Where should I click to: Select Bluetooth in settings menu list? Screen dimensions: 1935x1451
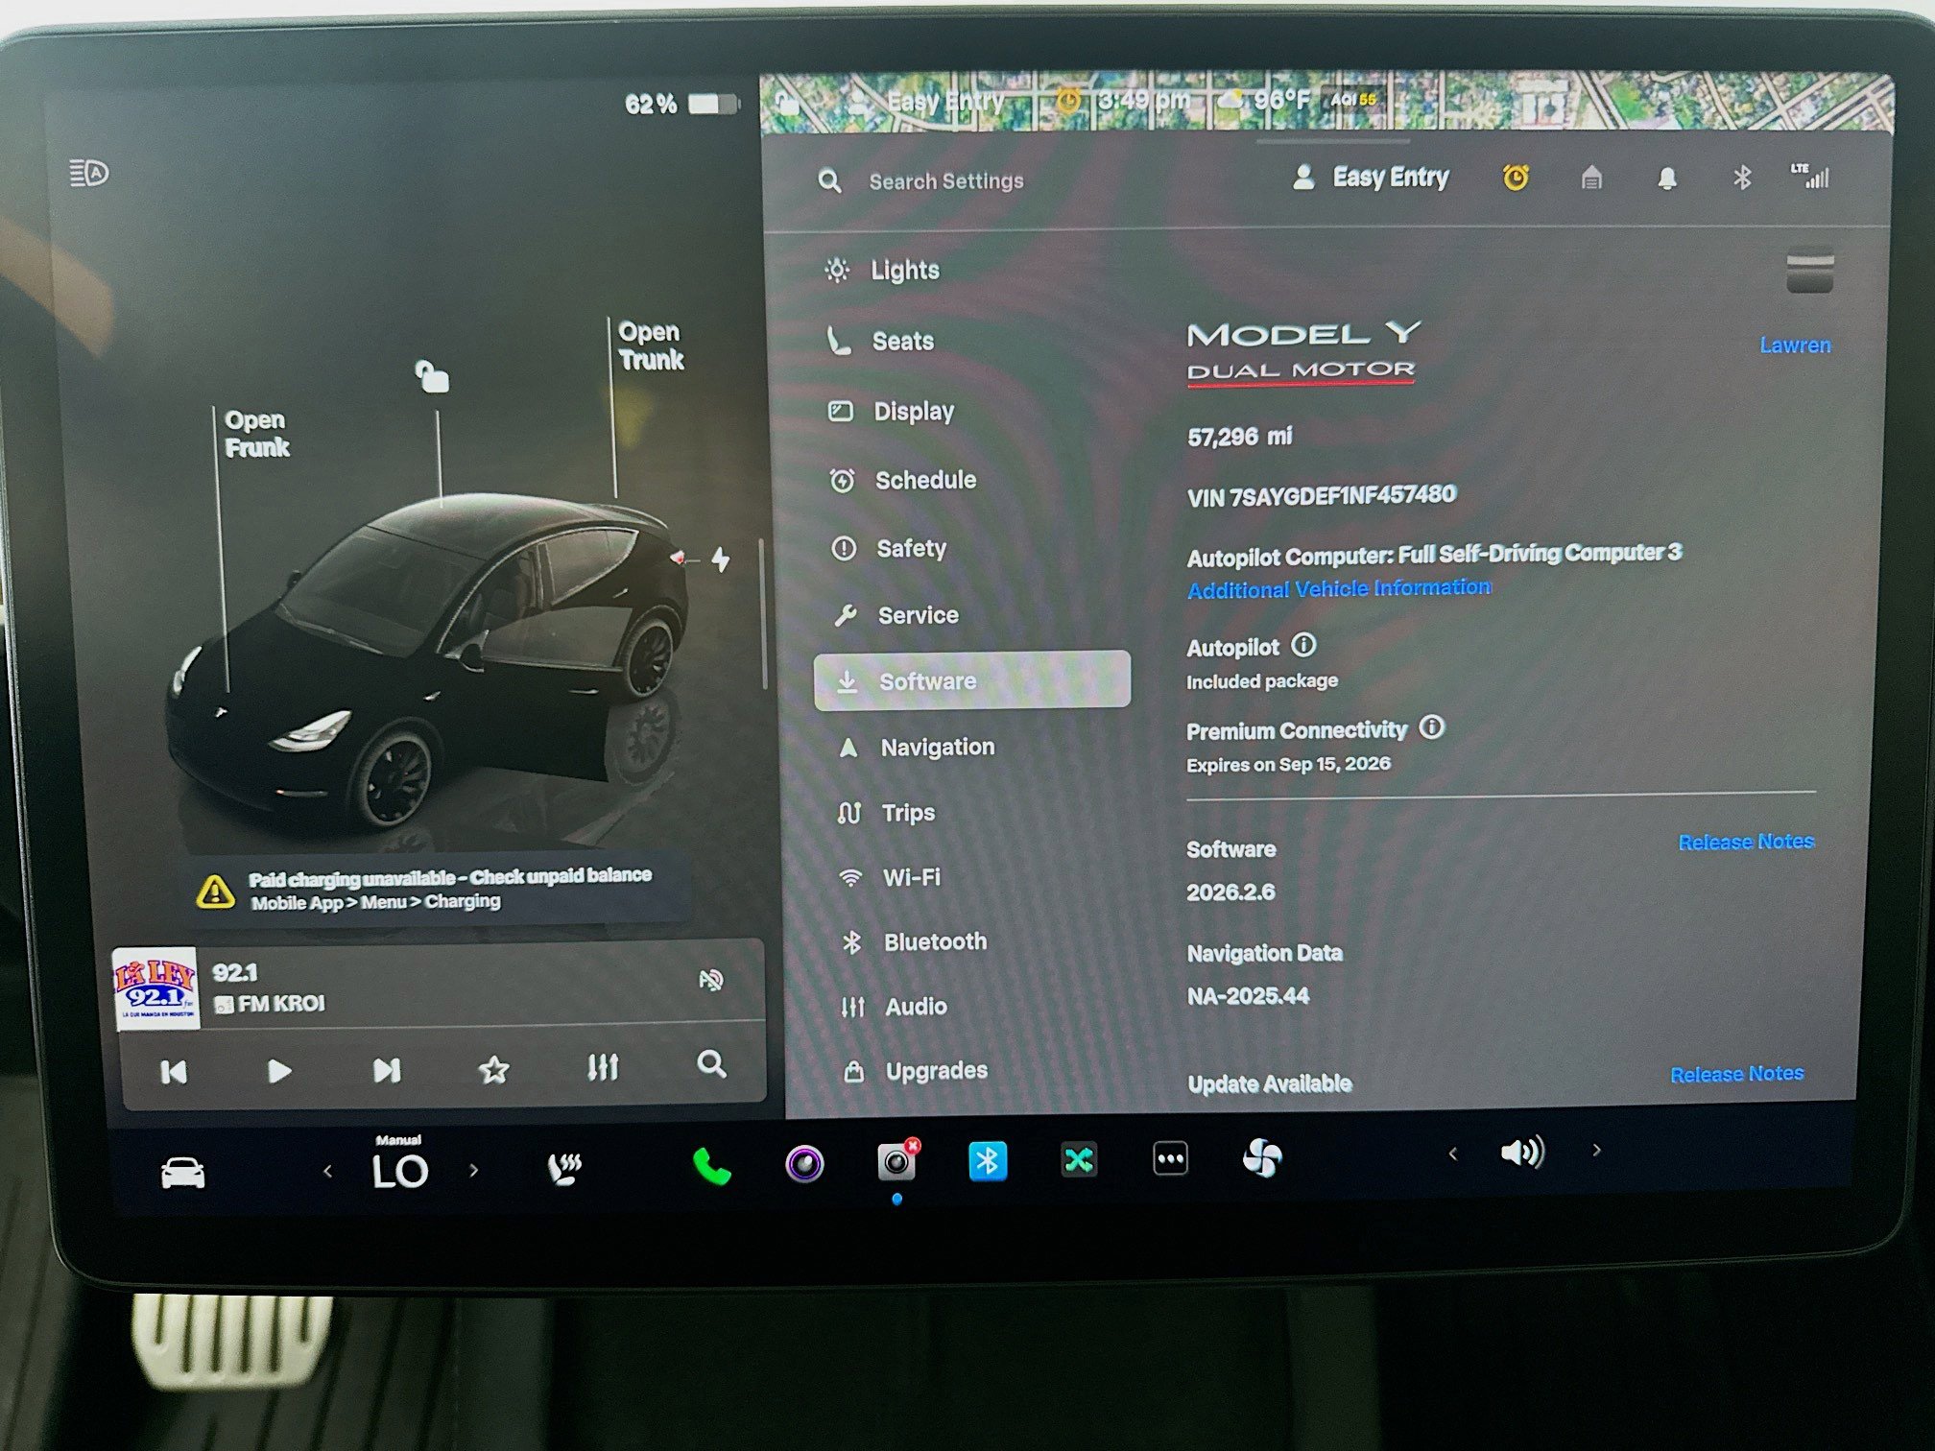[914, 941]
